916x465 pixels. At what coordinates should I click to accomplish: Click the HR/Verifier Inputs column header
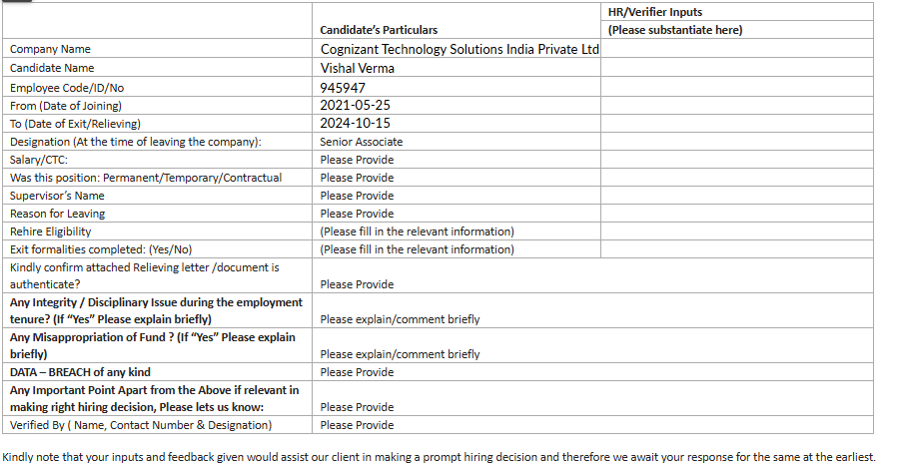(655, 12)
